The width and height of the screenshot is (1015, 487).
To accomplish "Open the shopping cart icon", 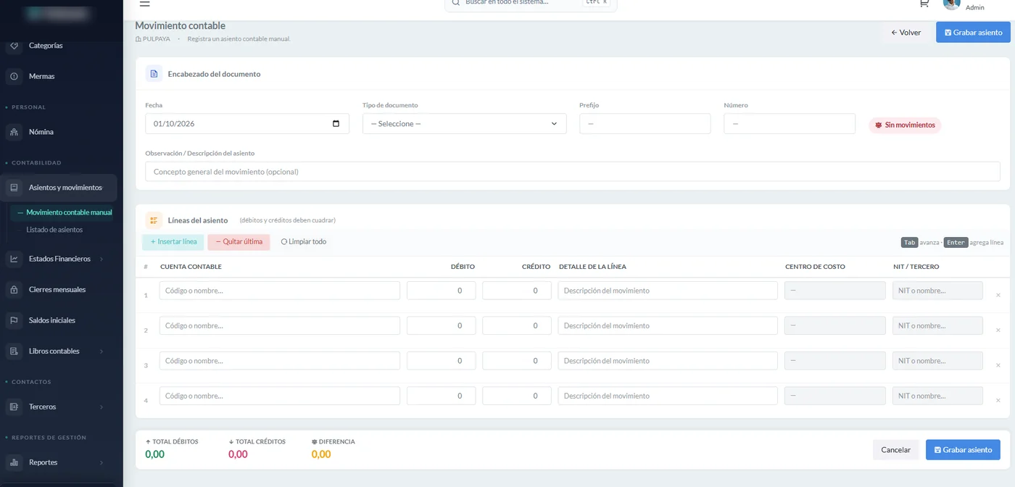I will click(x=924, y=4).
